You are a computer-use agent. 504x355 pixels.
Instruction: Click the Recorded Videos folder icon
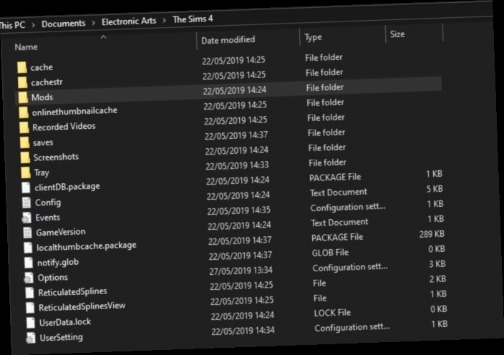[x=24, y=127]
